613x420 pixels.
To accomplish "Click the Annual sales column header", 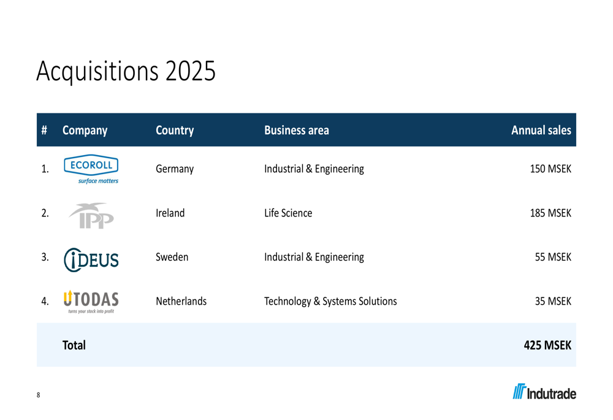I will (541, 130).
